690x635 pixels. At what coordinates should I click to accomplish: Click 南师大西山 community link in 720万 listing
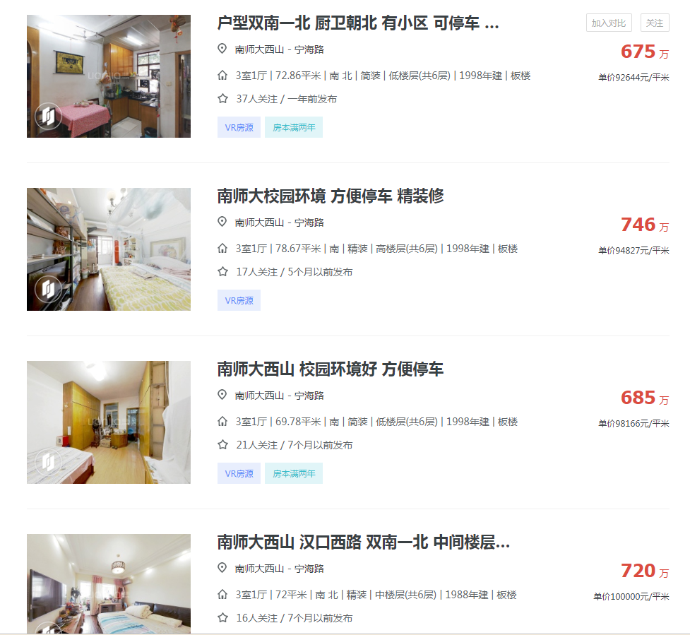tap(259, 569)
